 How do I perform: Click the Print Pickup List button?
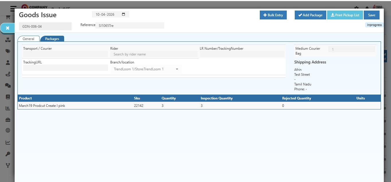(345, 15)
